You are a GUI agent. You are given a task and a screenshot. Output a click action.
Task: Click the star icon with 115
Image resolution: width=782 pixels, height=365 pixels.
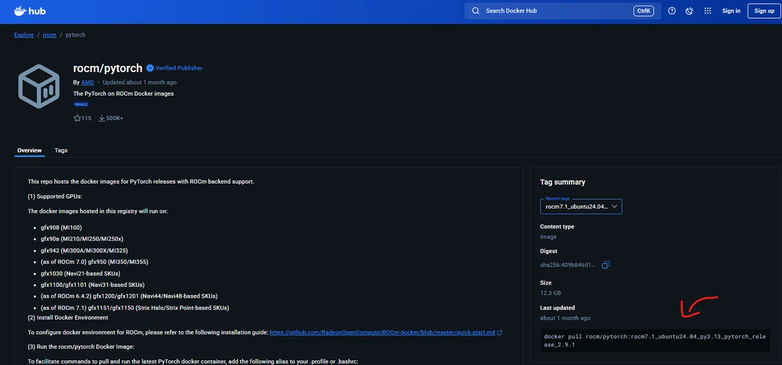point(78,118)
